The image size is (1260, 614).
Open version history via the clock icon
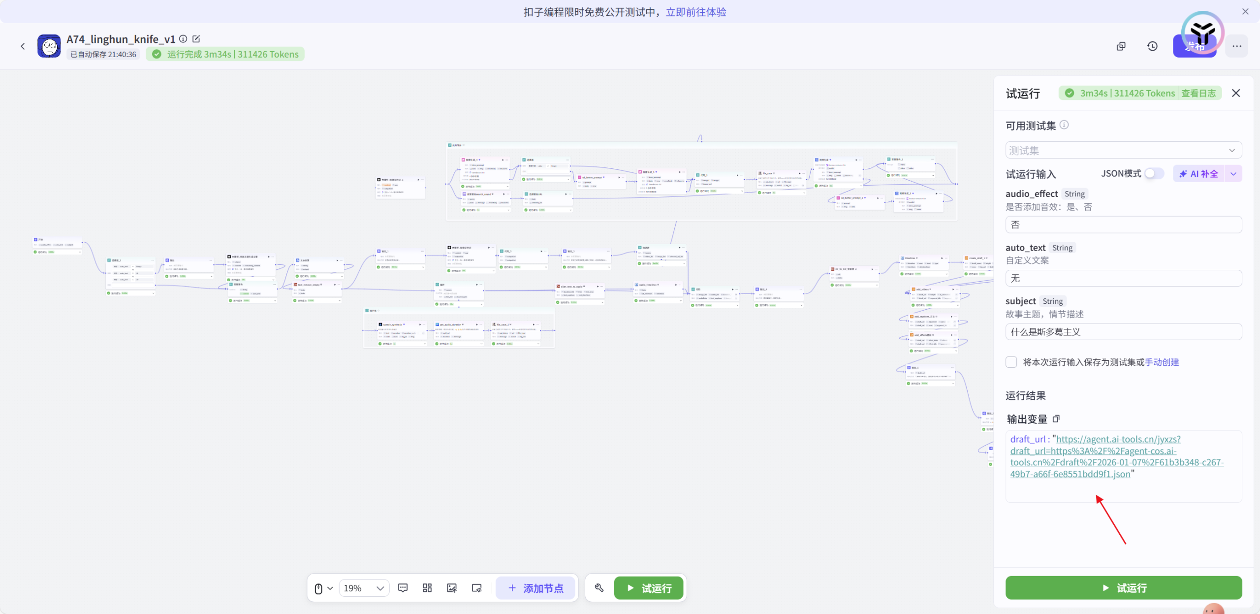[1152, 46]
